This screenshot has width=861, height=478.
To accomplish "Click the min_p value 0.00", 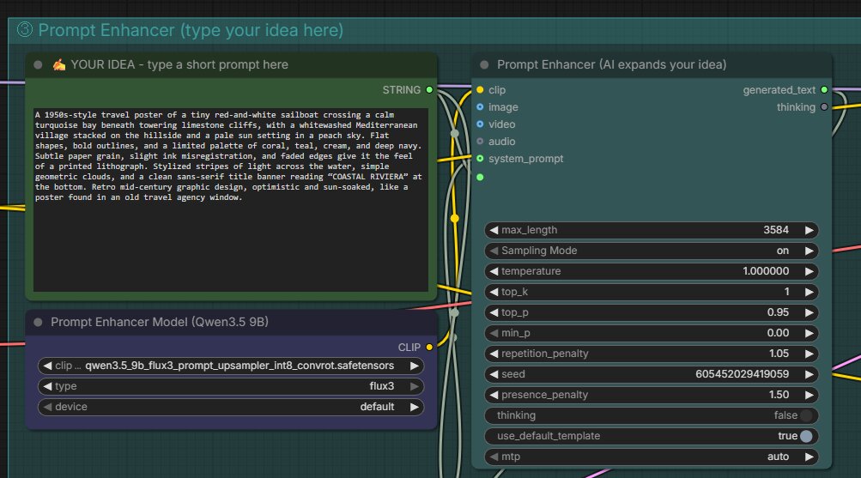I will 778,333.
